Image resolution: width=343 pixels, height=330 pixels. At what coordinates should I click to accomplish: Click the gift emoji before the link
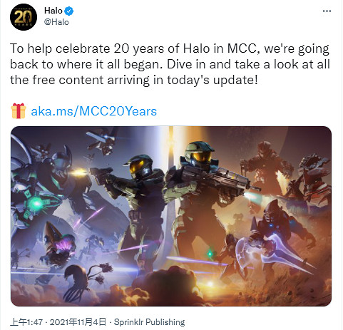pyautogui.click(x=19, y=111)
